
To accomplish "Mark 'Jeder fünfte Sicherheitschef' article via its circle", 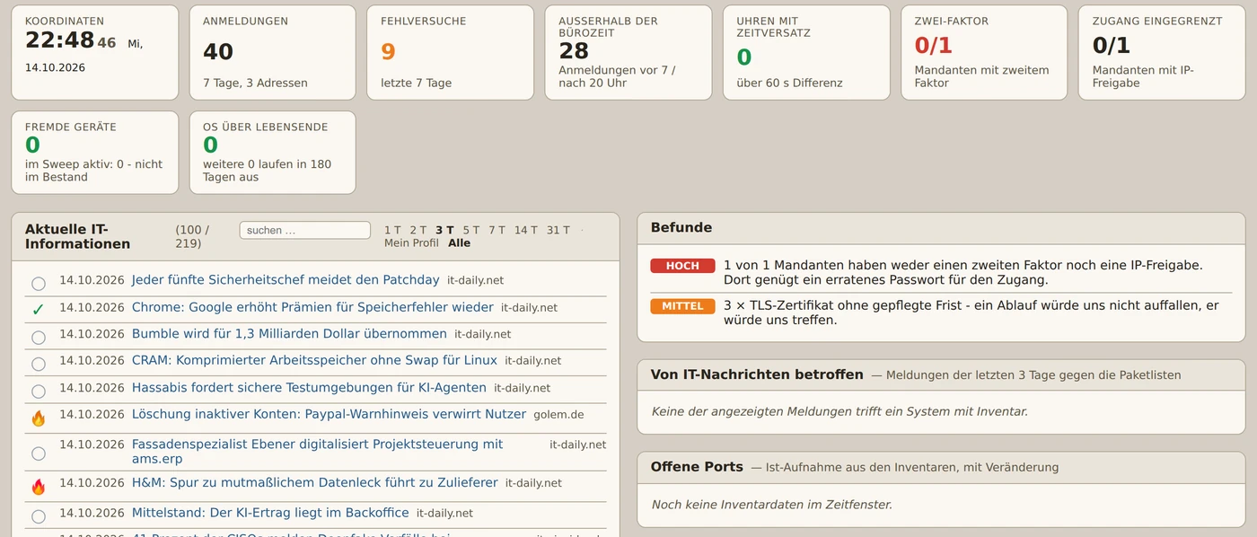I will point(39,283).
